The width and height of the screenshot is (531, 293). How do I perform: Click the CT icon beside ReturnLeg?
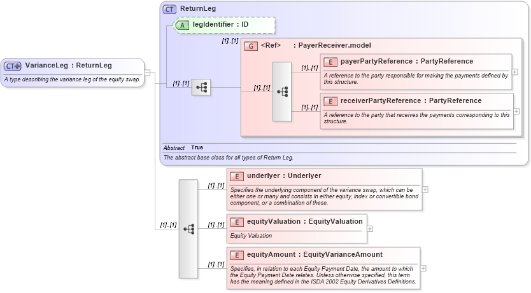pos(169,9)
